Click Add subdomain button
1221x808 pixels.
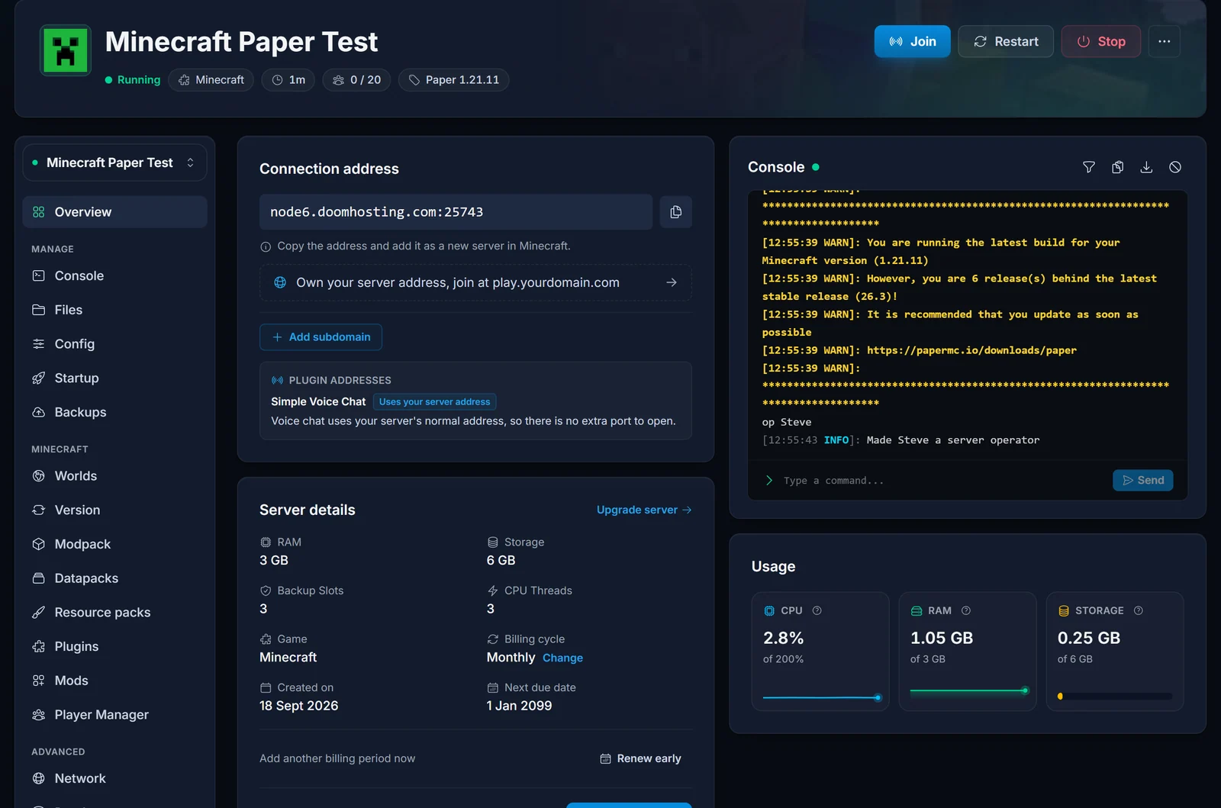tap(321, 337)
